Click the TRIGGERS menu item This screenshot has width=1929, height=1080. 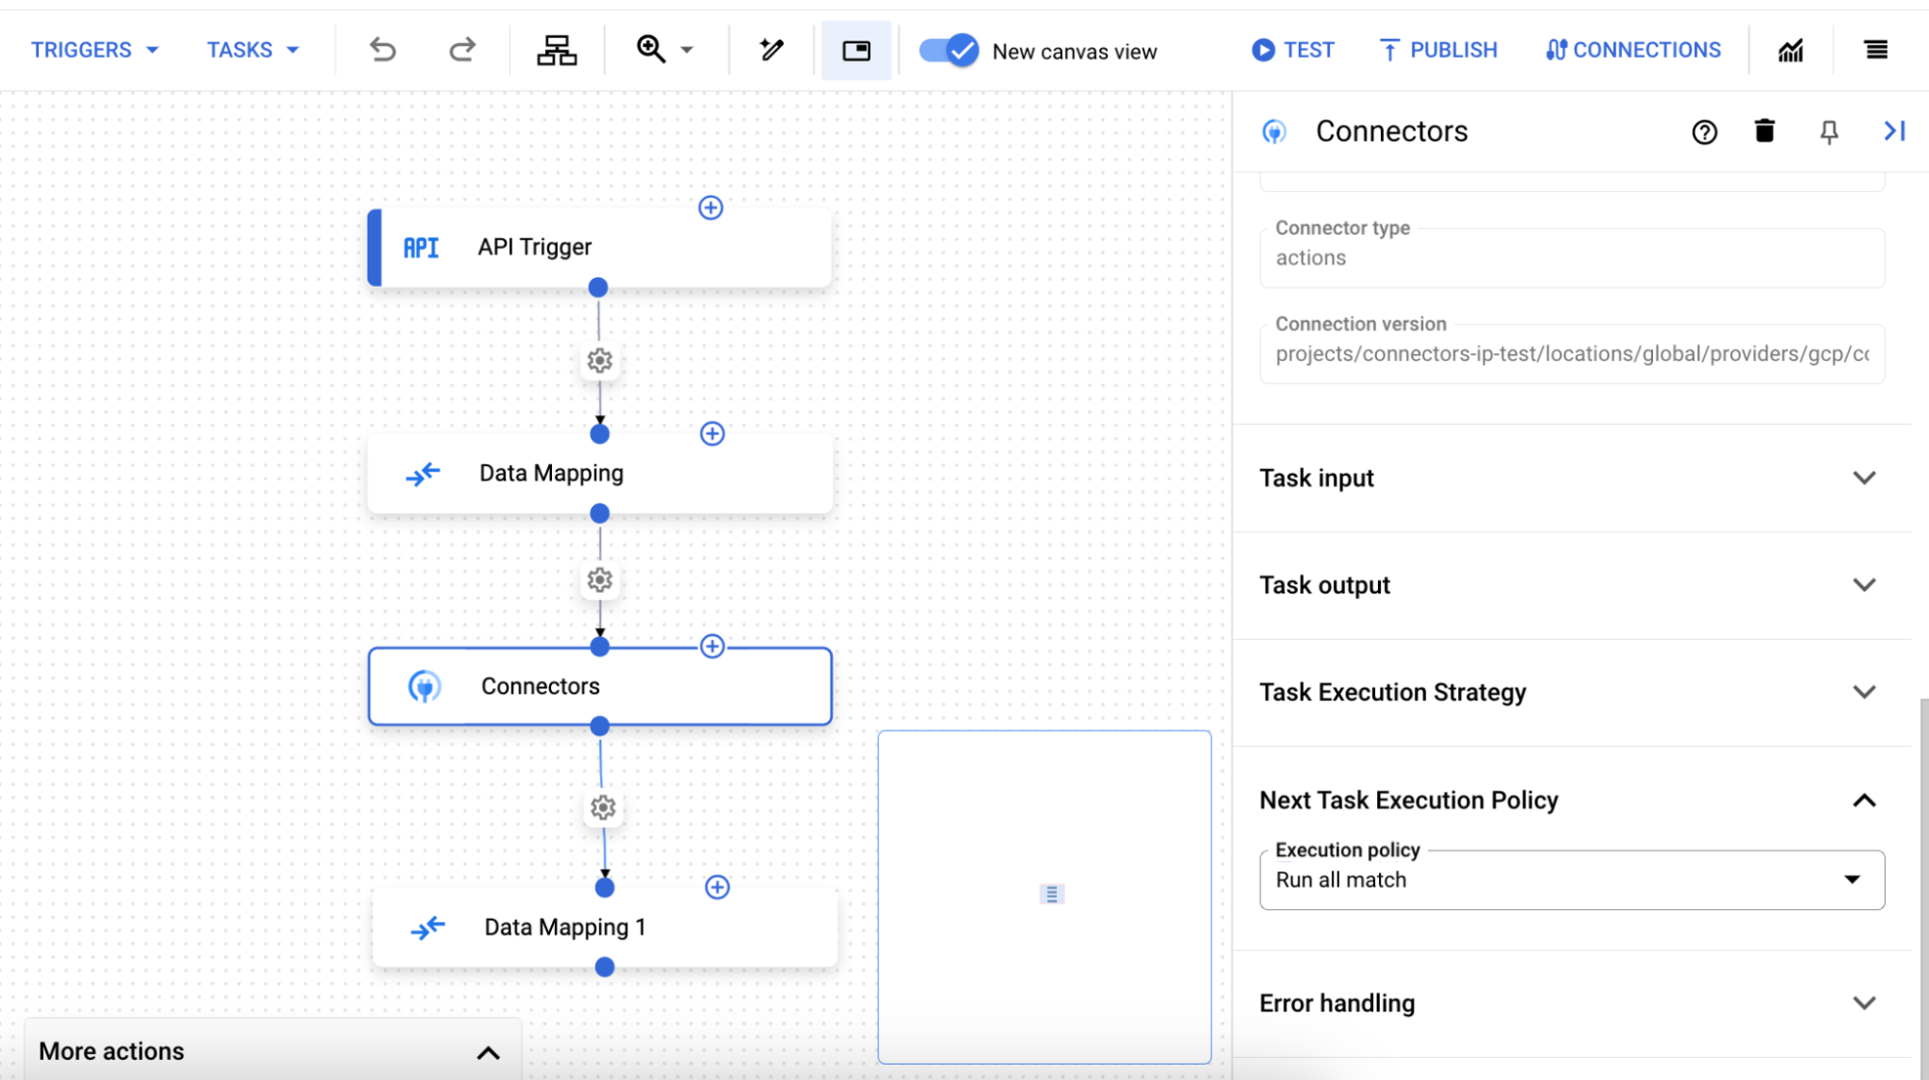83,49
